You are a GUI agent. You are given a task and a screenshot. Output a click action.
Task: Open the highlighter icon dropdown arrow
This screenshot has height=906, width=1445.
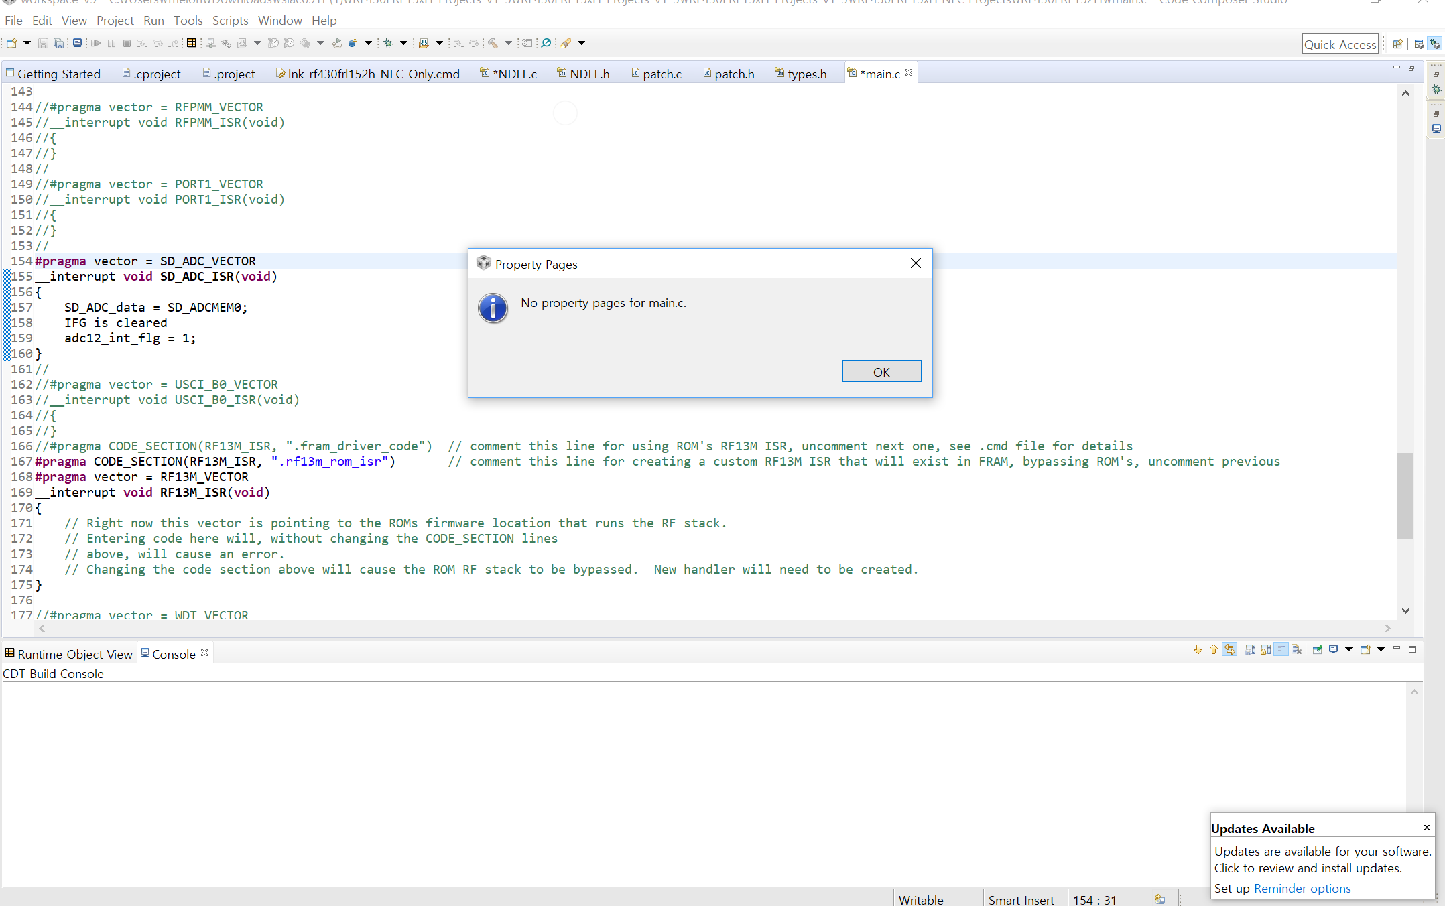(581, 43)
